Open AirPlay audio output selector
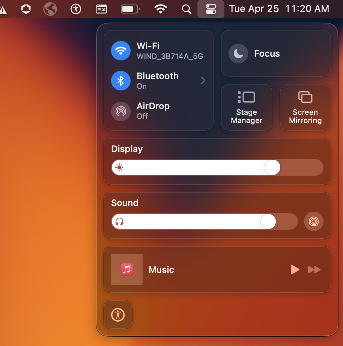The image size is (343, 346). 314,221
